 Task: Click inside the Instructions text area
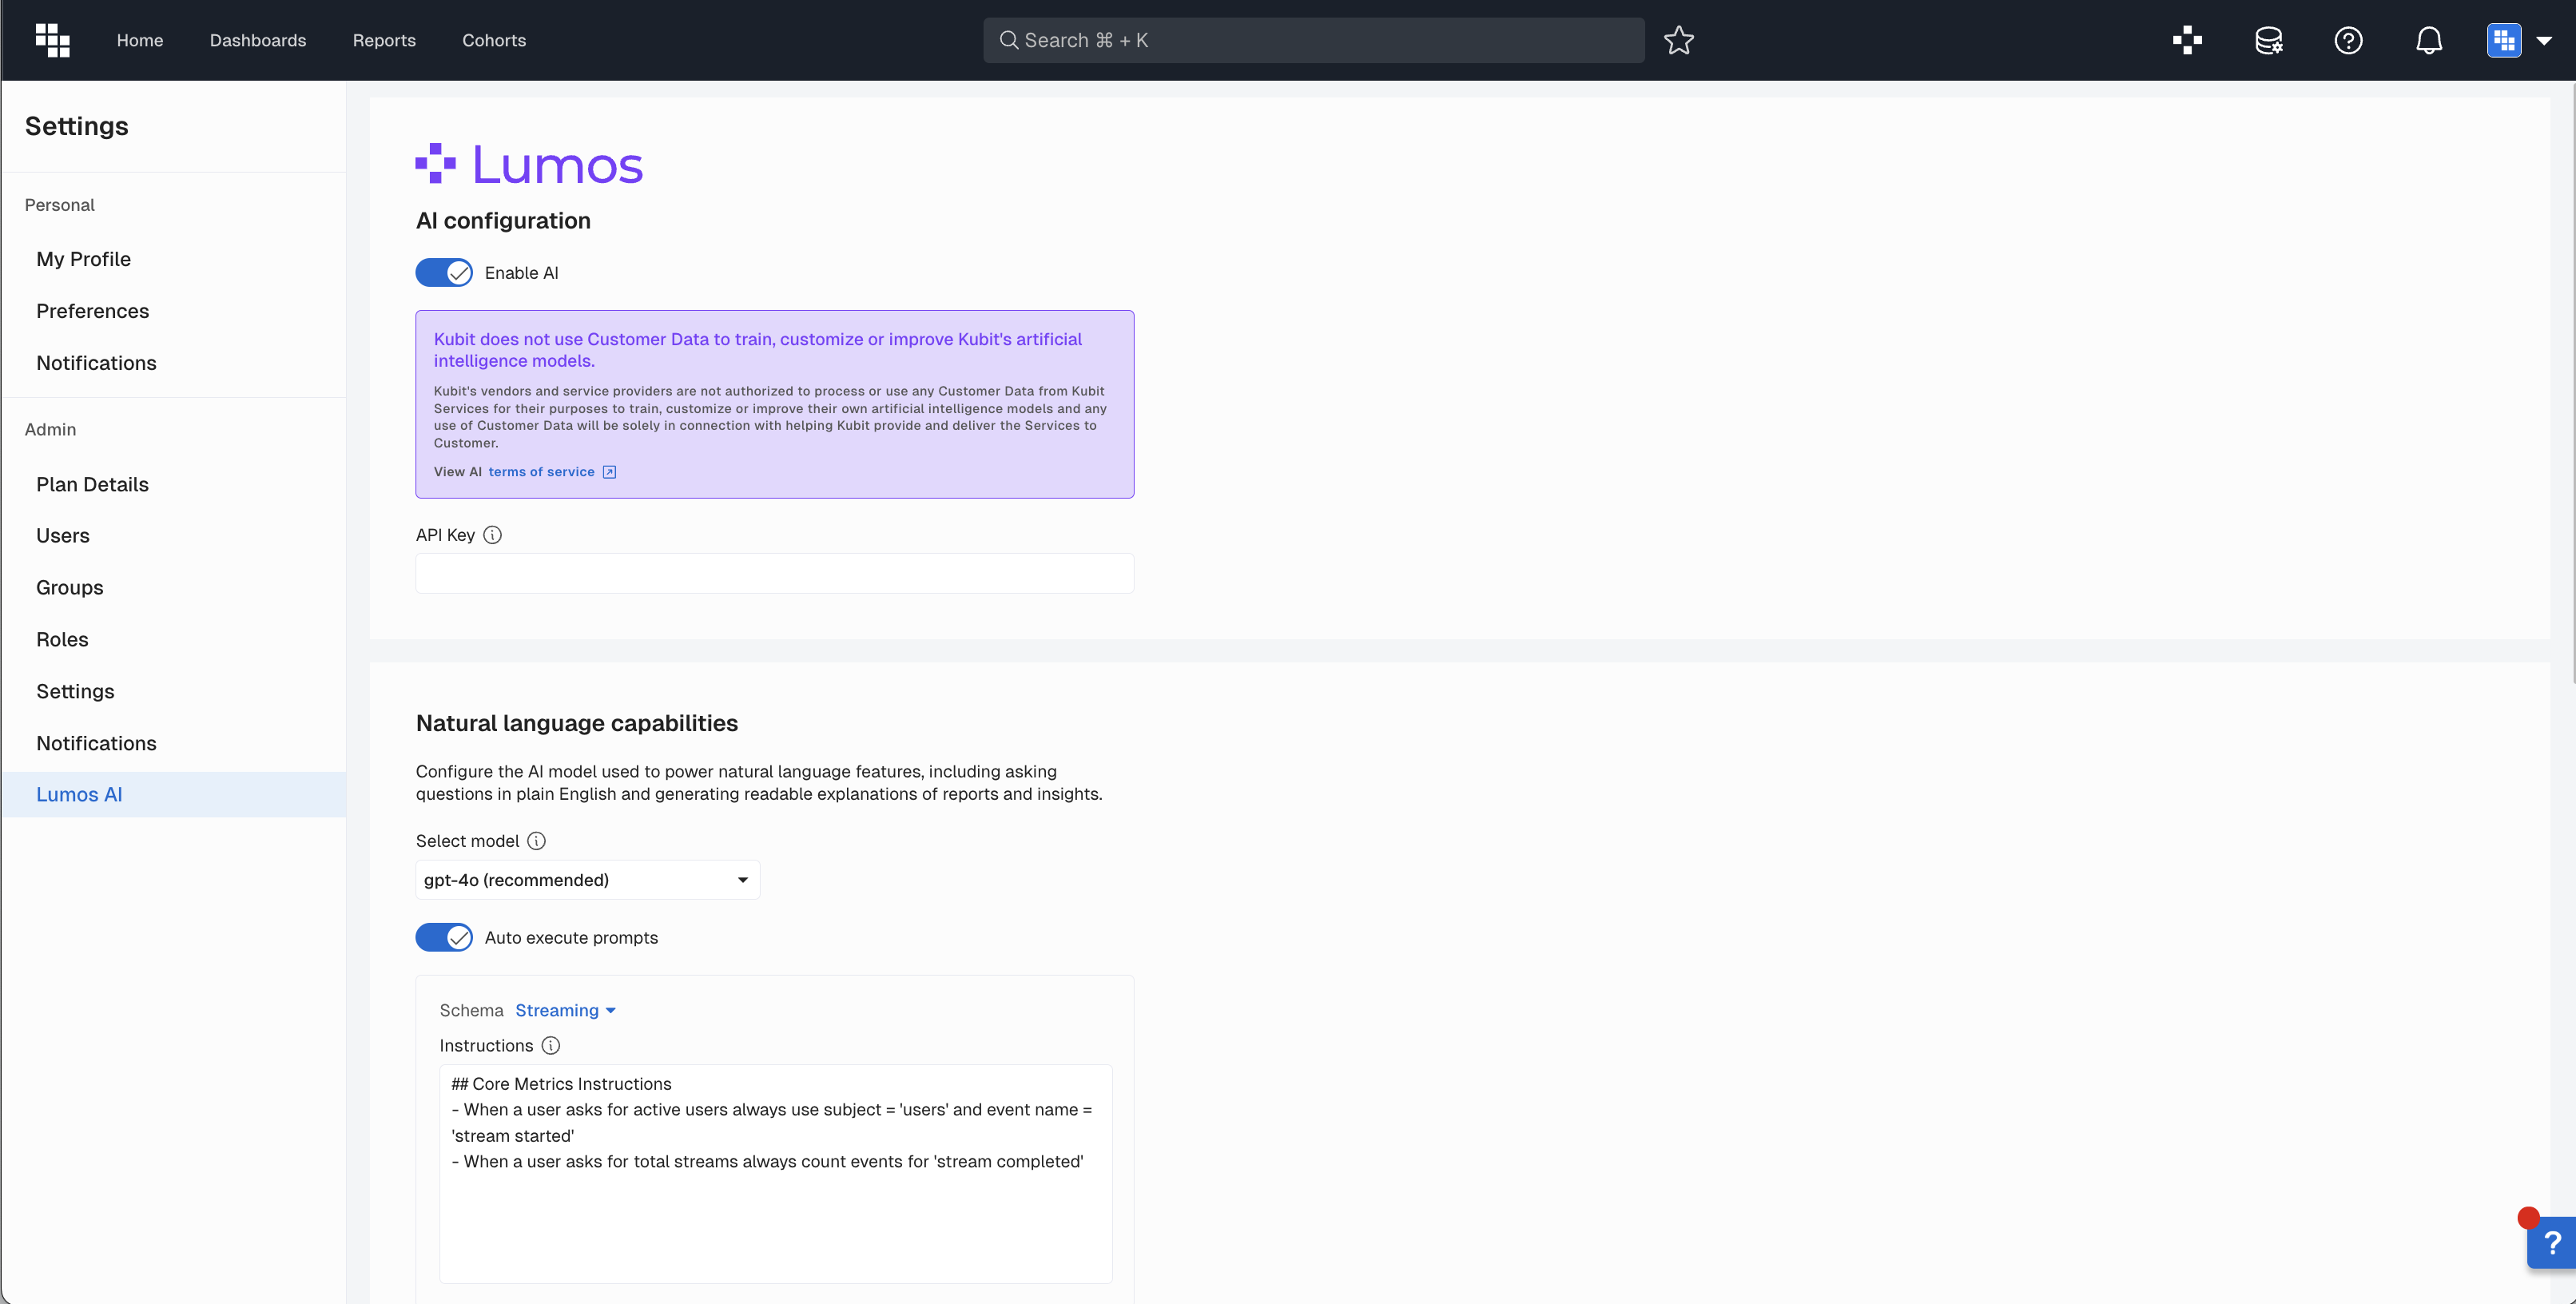[775, 1173]
